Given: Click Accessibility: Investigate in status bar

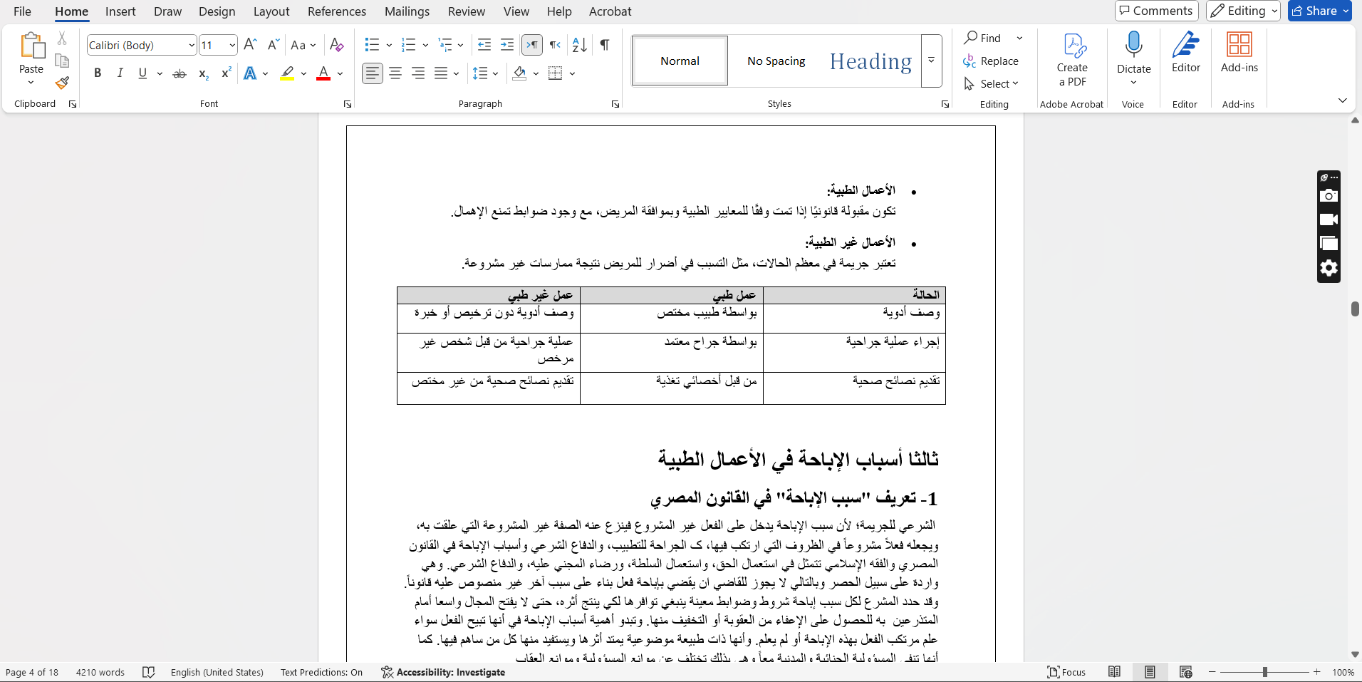Looking at the screenshot, I should [x=443, y=672].
